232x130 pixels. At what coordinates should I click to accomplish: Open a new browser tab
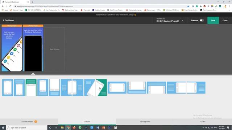tap(33, 2)
